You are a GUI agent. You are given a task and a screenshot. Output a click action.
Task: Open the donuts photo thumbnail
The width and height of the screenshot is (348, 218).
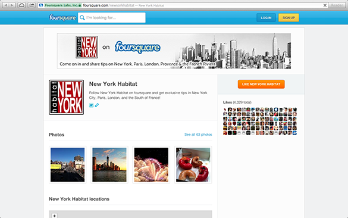click(193, 164)
